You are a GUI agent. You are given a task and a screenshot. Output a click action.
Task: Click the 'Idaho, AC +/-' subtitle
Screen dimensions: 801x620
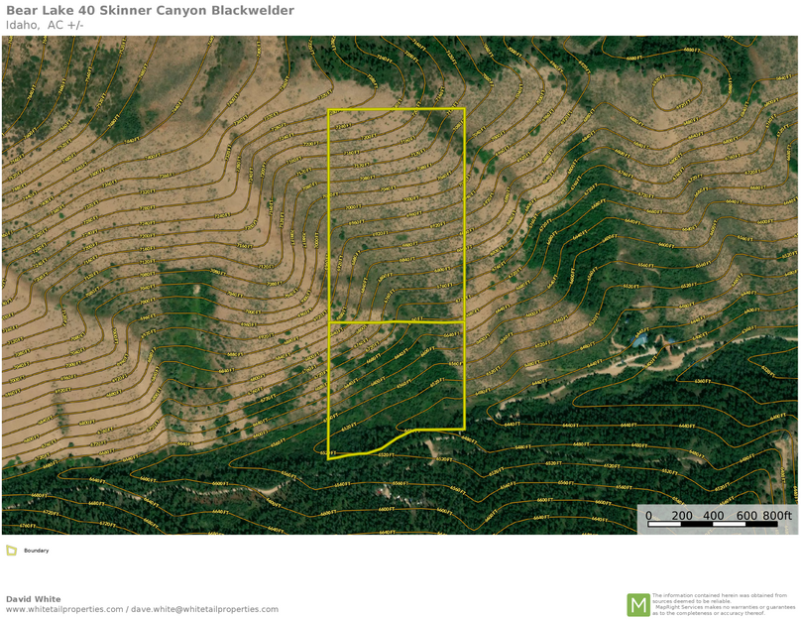(x=45, y=25)
